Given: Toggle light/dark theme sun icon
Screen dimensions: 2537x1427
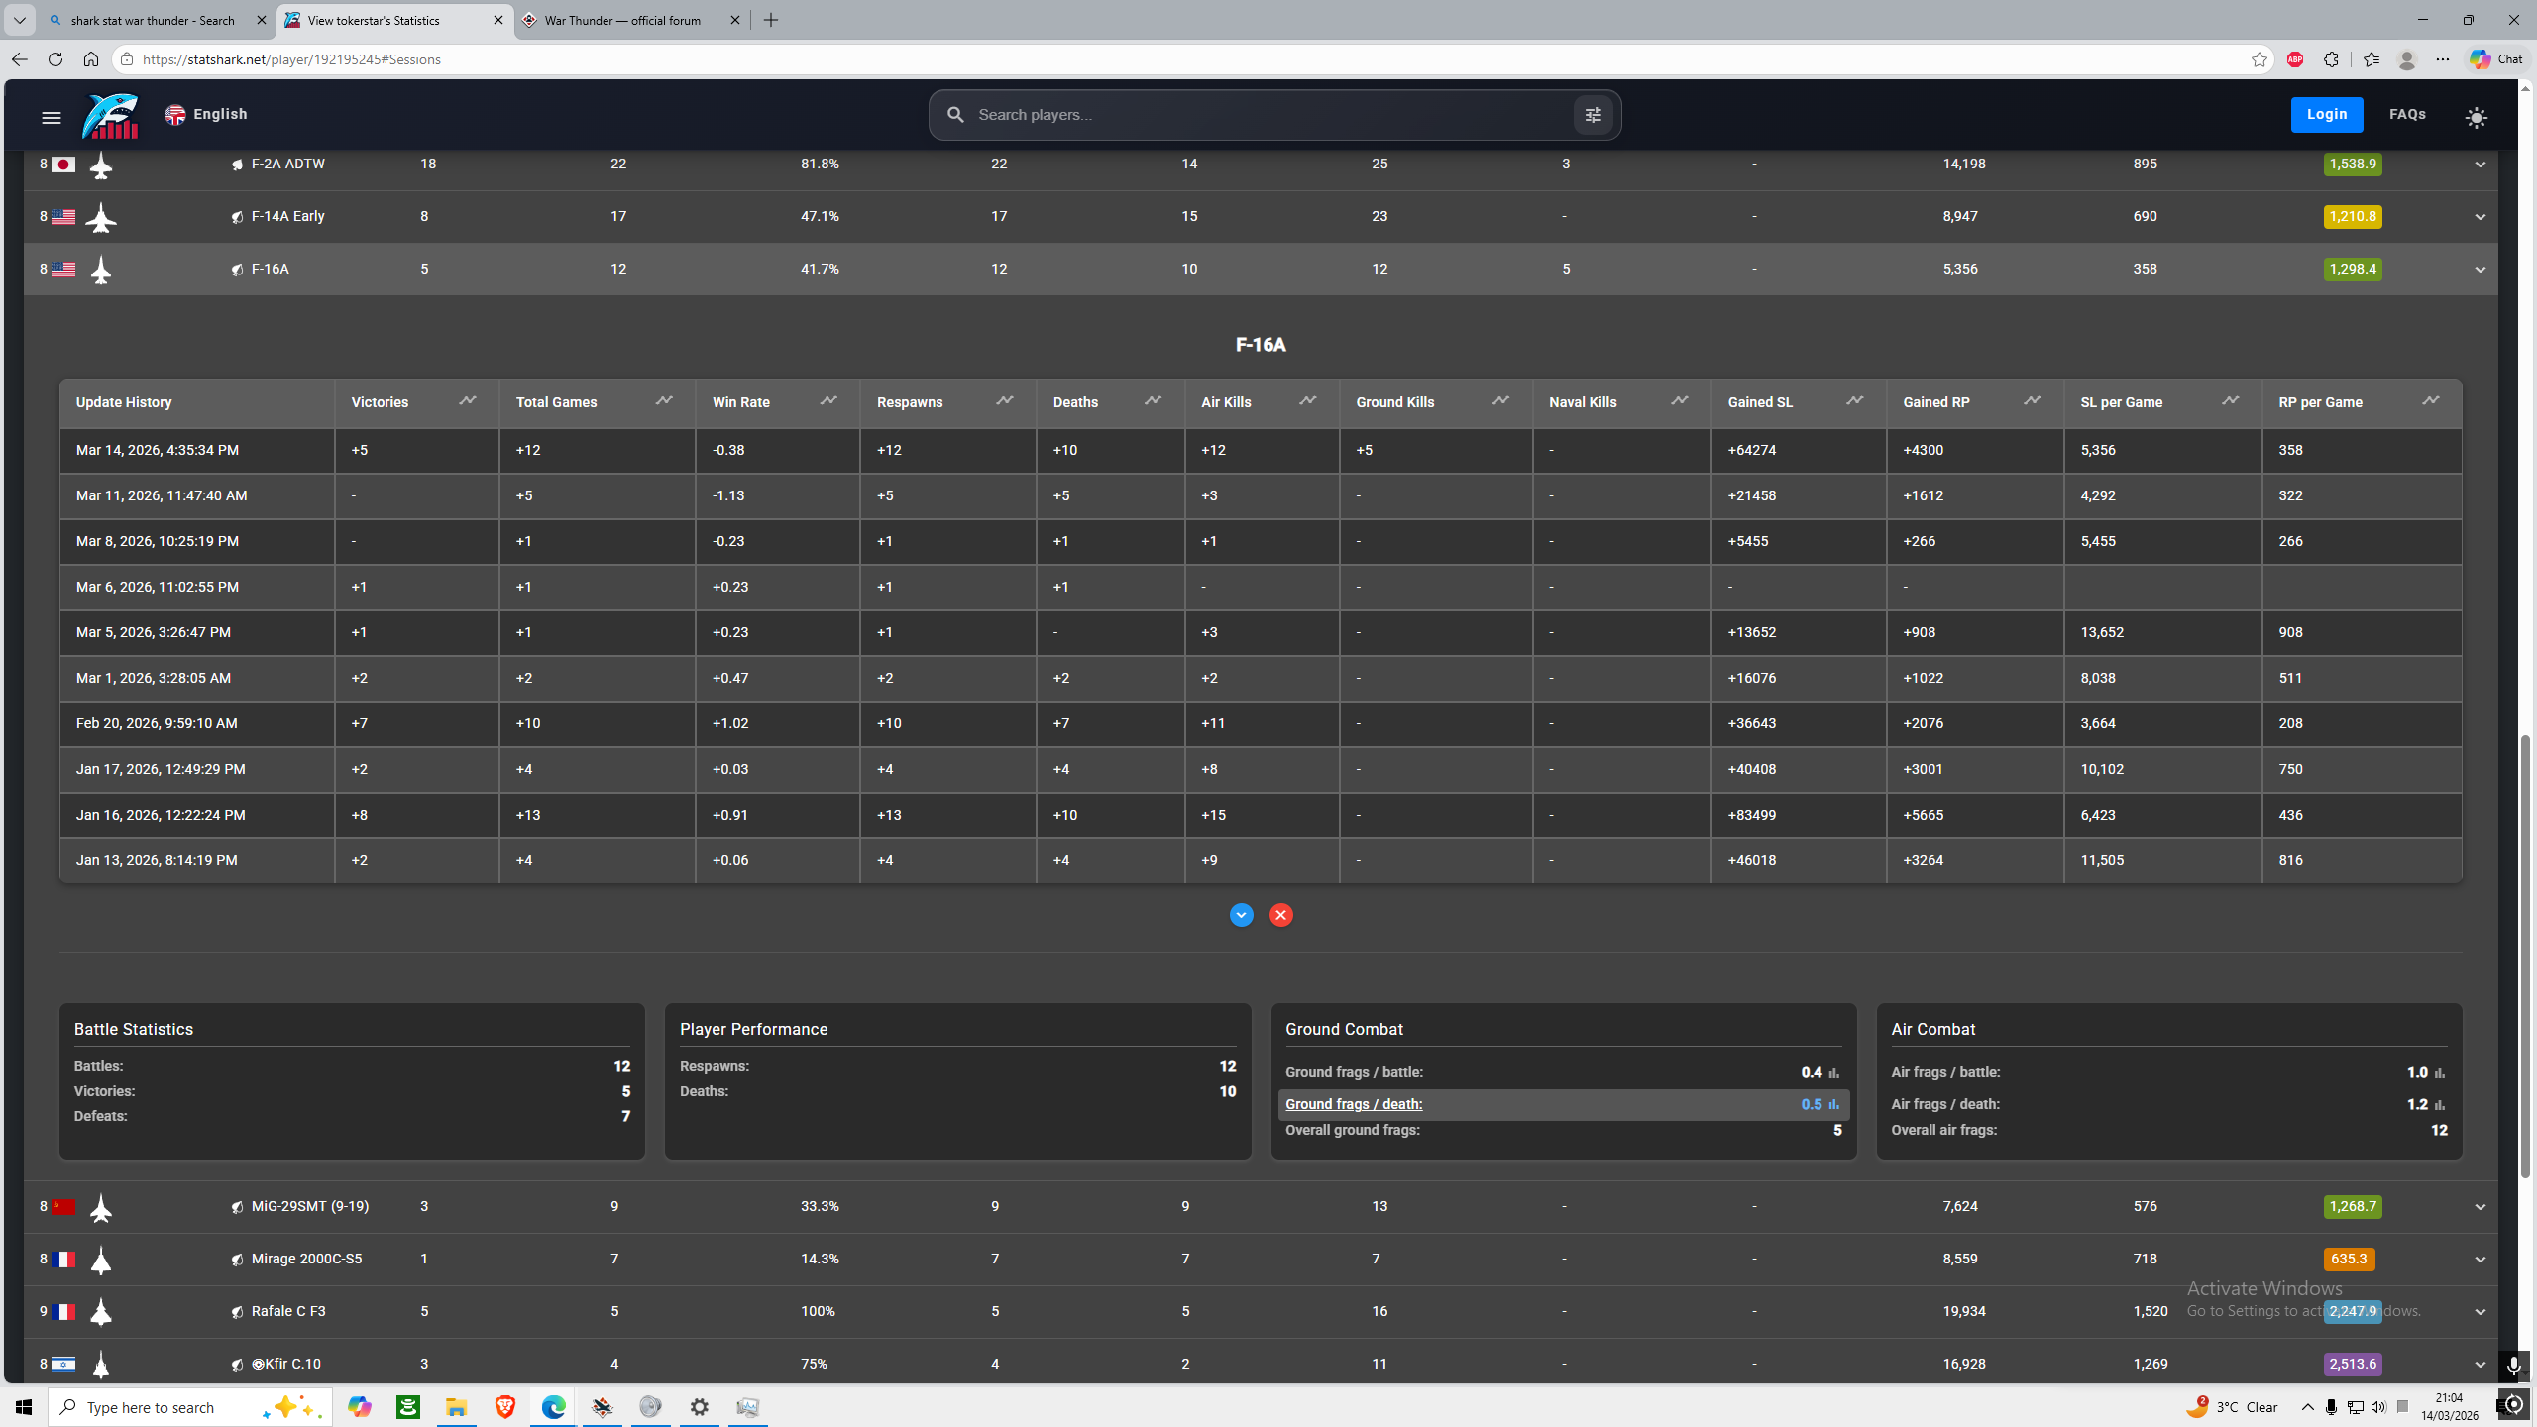Looking at the screenshot, I should pyautogui.click(x=2476, y=118).
